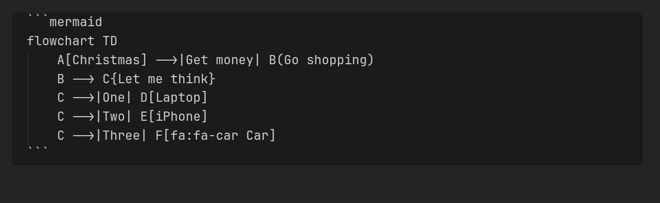Click the Two edge label
The height and width of the screenshot is (203, 660).
pyautogui.click(x=114, y=117)
